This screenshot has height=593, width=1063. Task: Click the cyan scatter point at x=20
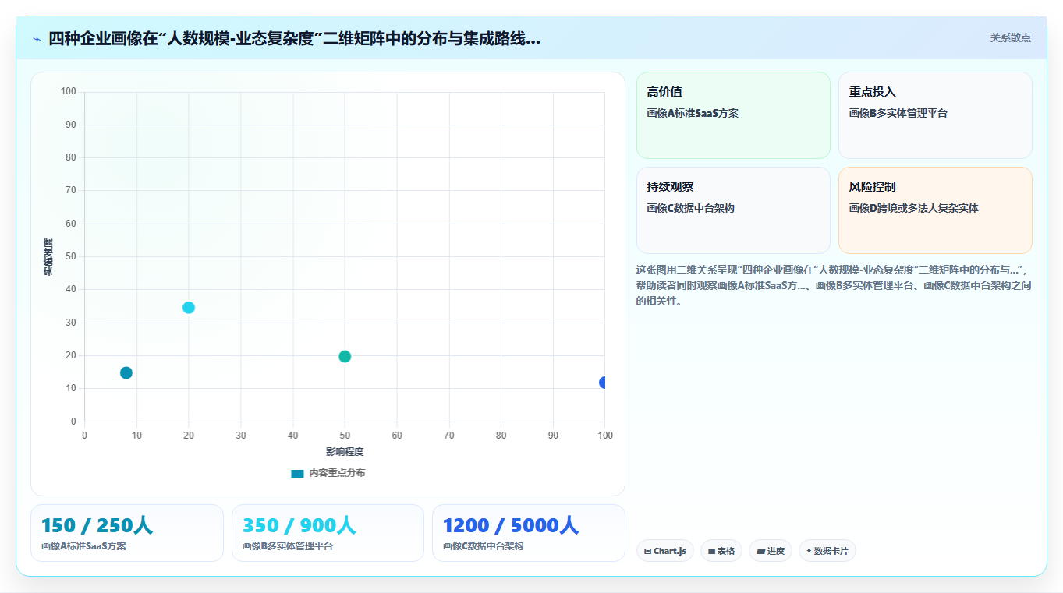pyautogui.click(x=189, y=308)
